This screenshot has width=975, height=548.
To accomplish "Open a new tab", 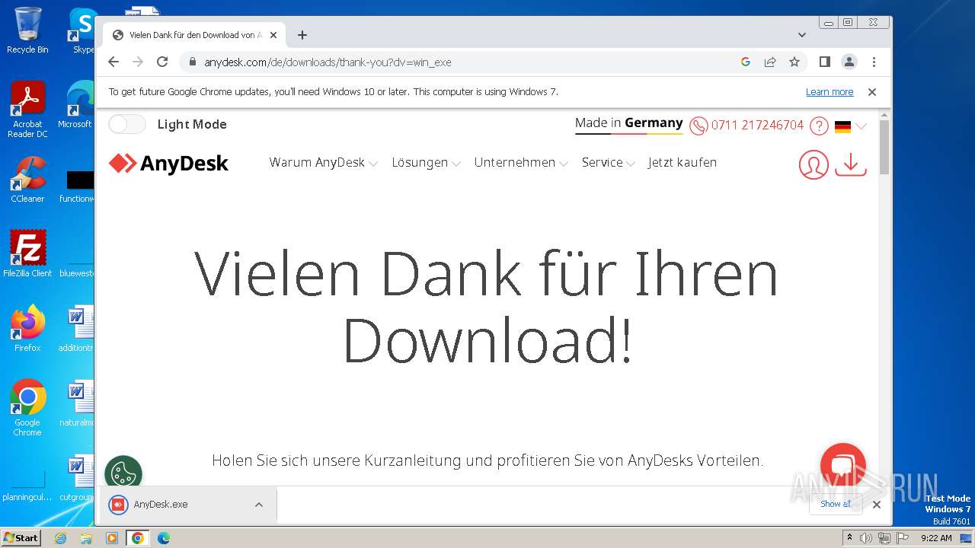I will coord(302,35).
